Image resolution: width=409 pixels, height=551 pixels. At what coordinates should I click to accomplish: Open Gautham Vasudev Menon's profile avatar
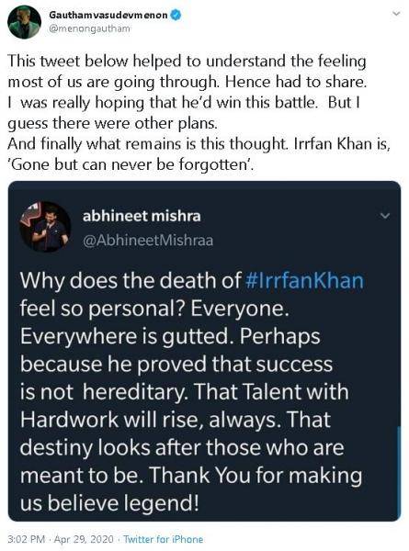point(24,22)
